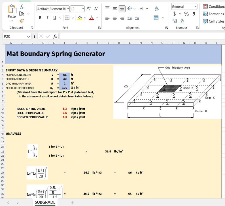The width and height of the screenshot is (225, 206).
Task: Select Top Align icon
Action: coord(107,8)
